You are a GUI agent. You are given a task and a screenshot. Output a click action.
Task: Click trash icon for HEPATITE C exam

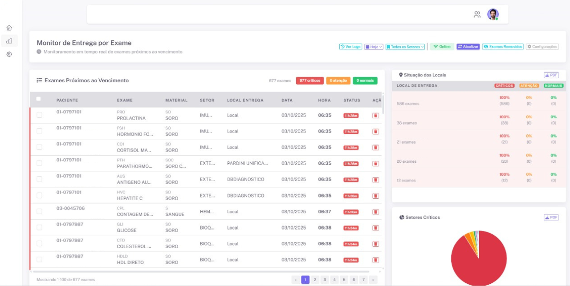point(375,196)
